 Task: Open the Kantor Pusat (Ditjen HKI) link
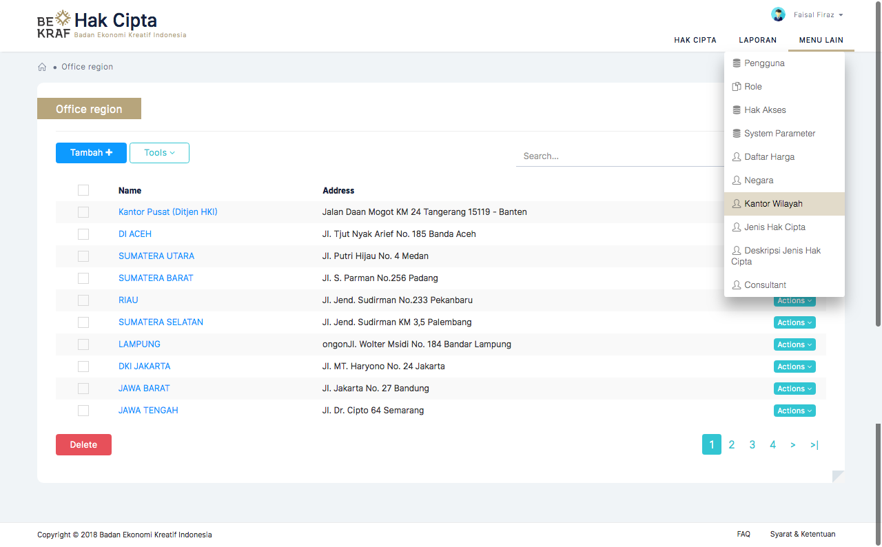point(168,212)
